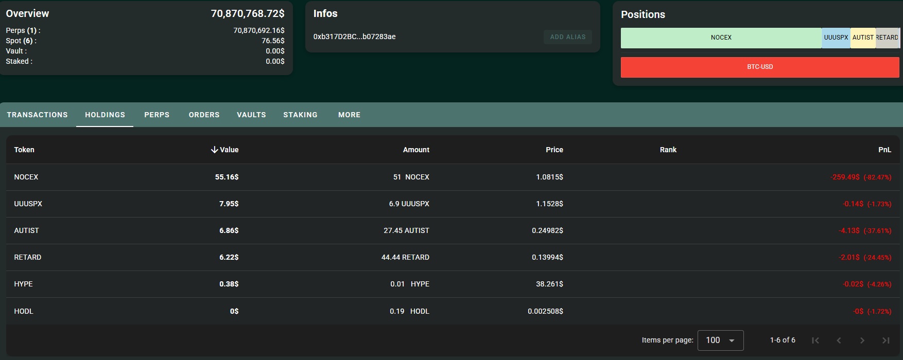Switch to the Transactions tab
Screen dimensions: 903x360
(37, 115)
